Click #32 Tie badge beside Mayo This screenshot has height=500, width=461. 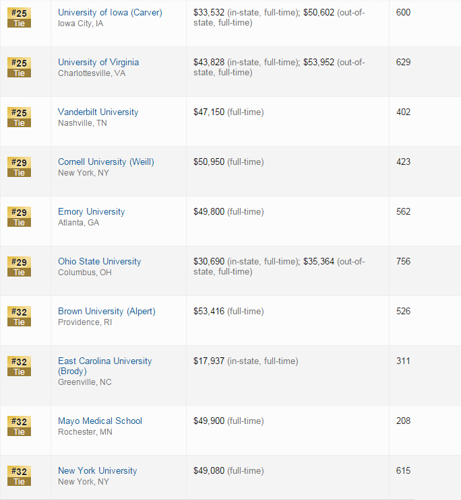click(x=19, y=426)
